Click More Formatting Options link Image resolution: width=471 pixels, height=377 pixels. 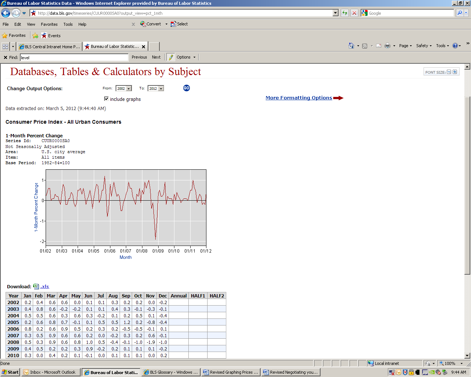299,98
